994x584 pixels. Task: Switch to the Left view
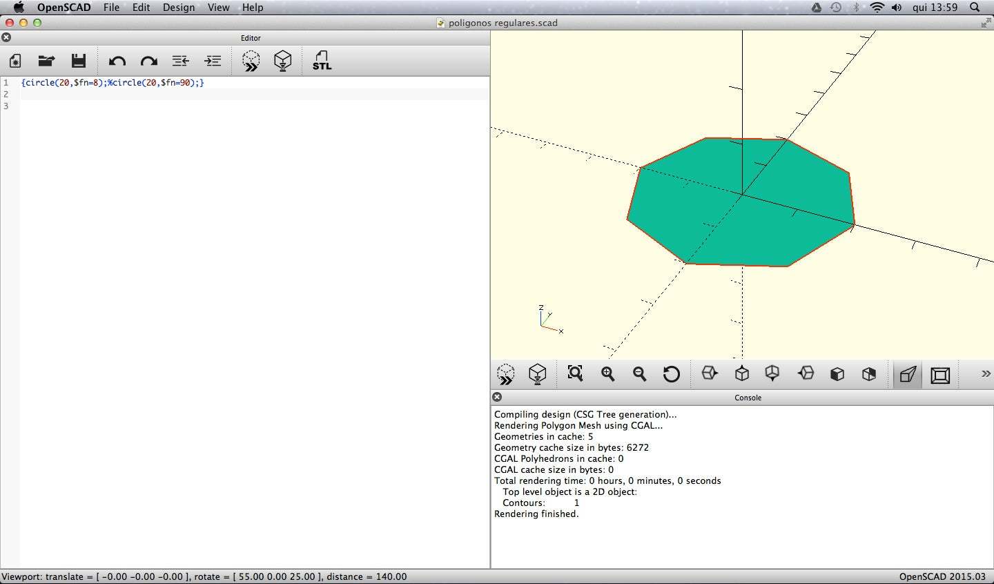pyautogui.click(x=806, y=373)
